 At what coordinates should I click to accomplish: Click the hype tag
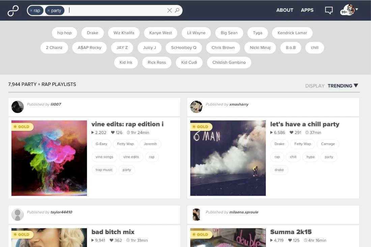pyautogui.click(x=310, y=157)
